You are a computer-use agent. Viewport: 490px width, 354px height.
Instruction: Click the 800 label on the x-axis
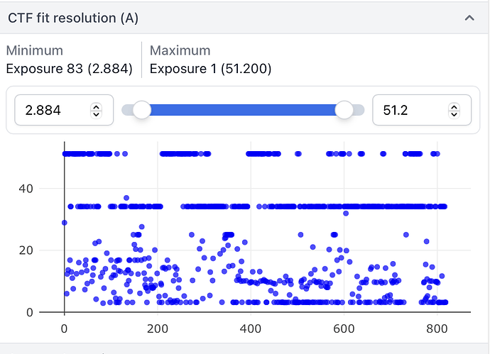[437, 328]
